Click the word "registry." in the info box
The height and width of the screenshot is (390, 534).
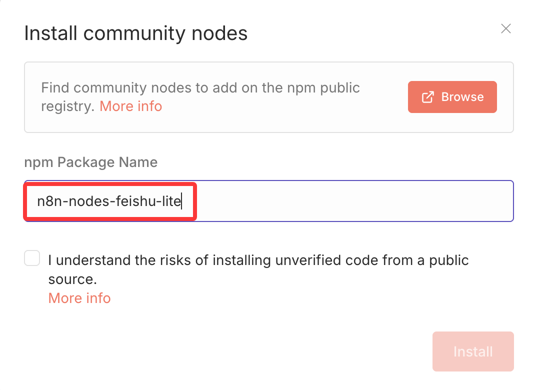[x=68, y=106]
